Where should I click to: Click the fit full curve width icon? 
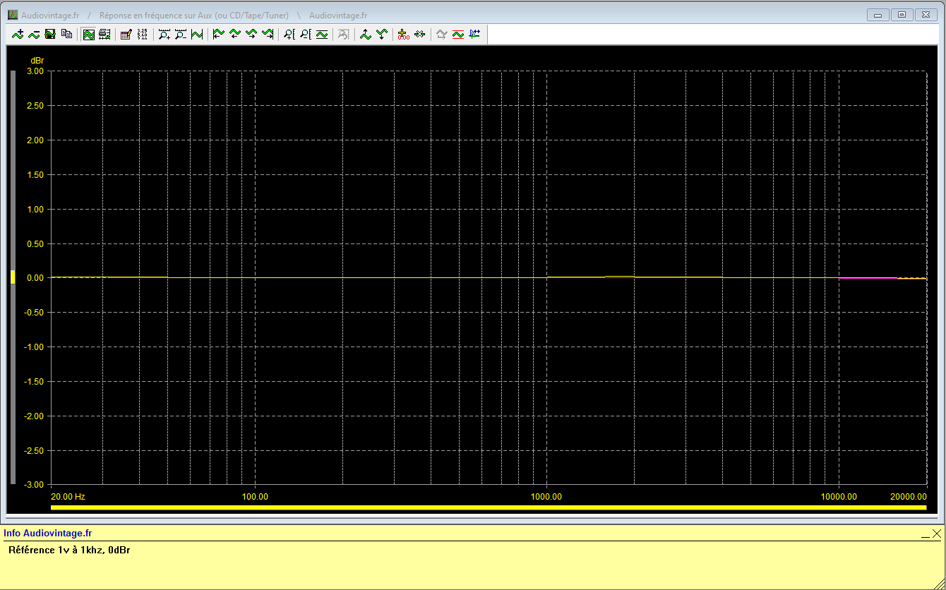197,34
